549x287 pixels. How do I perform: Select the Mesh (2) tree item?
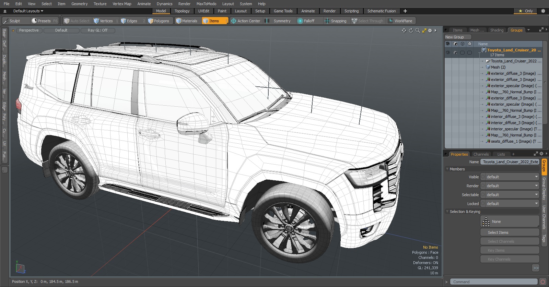(x=498, y=67)
